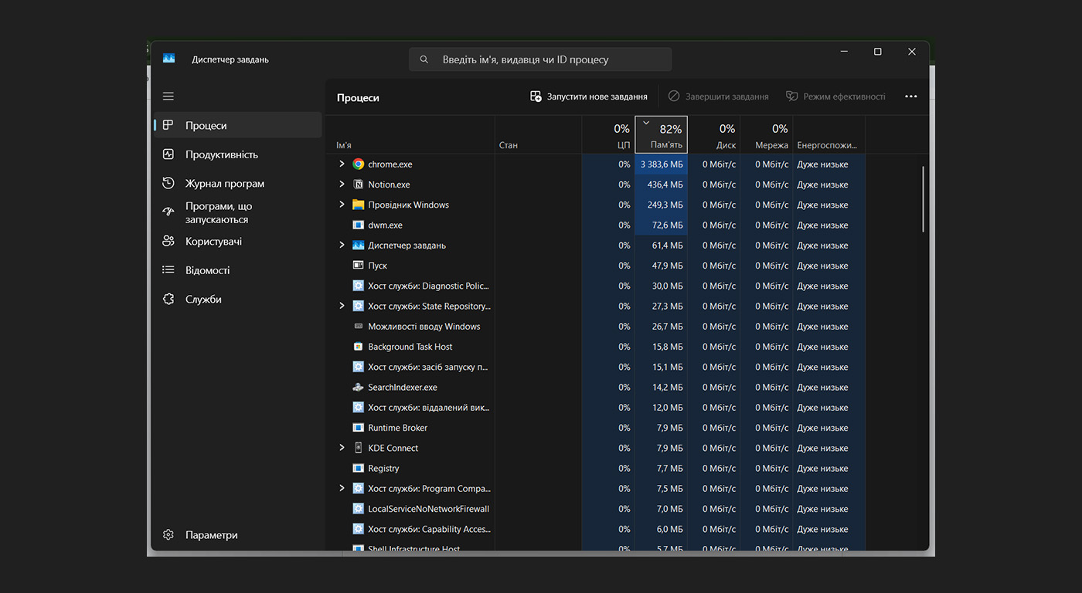The width and height of the screenshot is (1082, 593).
Task: Expand the KDE Connect process group
Action: point(342,448)
